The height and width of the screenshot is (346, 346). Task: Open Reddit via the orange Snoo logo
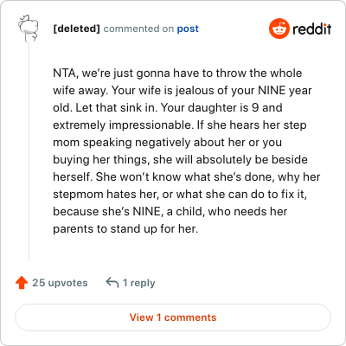pyautogui.click(x=279, y=29)
